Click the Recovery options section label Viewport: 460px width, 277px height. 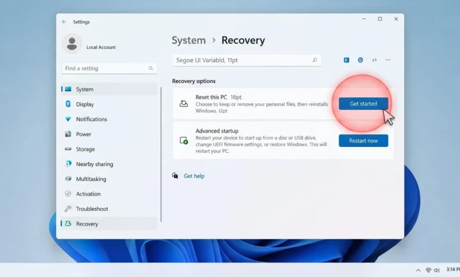tap(193, 81)
